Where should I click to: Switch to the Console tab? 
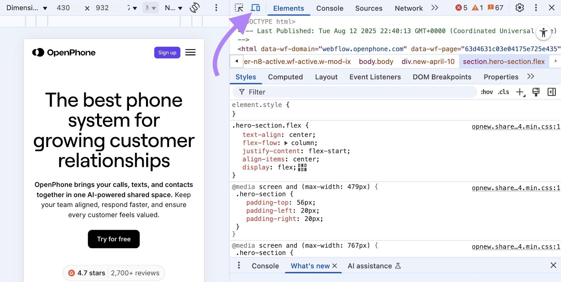tap(330, 8)
